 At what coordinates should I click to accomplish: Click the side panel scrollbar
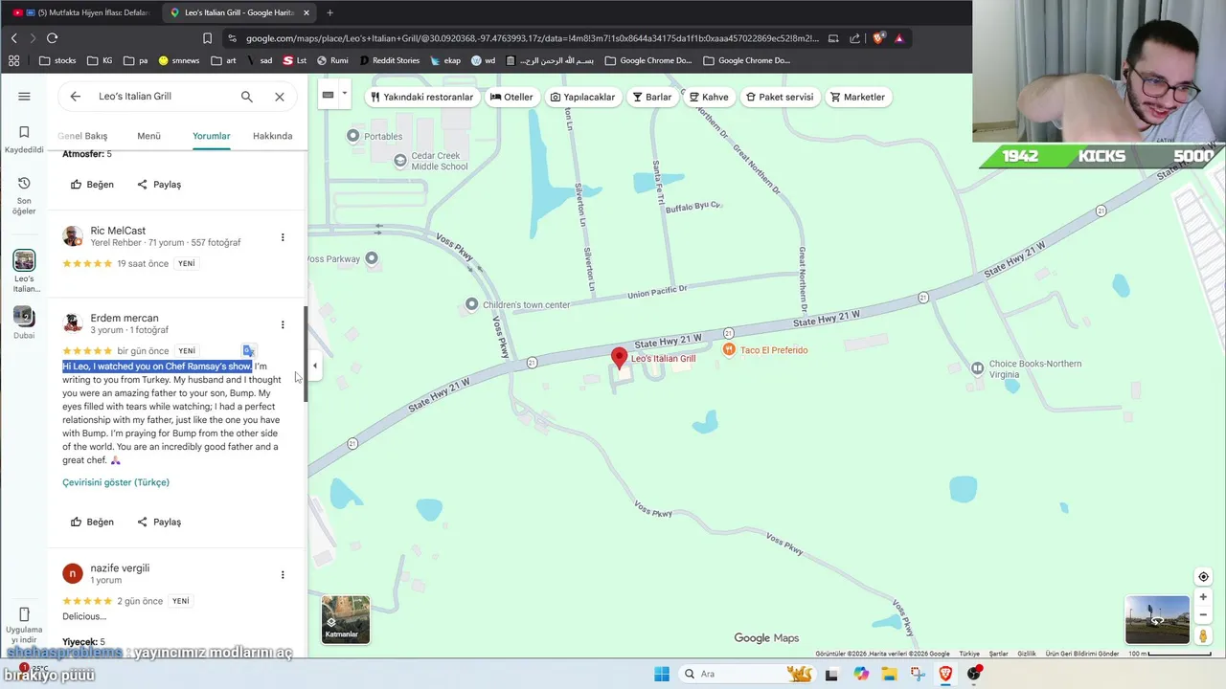coord(306,354)
